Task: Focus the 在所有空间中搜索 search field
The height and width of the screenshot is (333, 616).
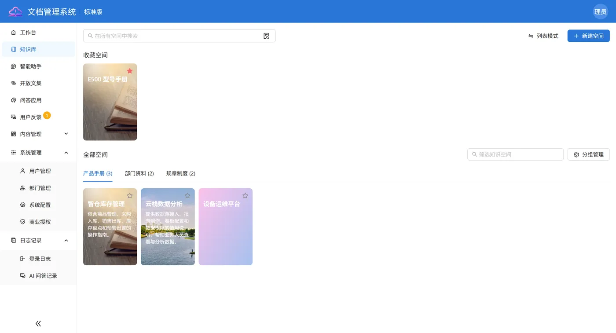Action: 179,36
